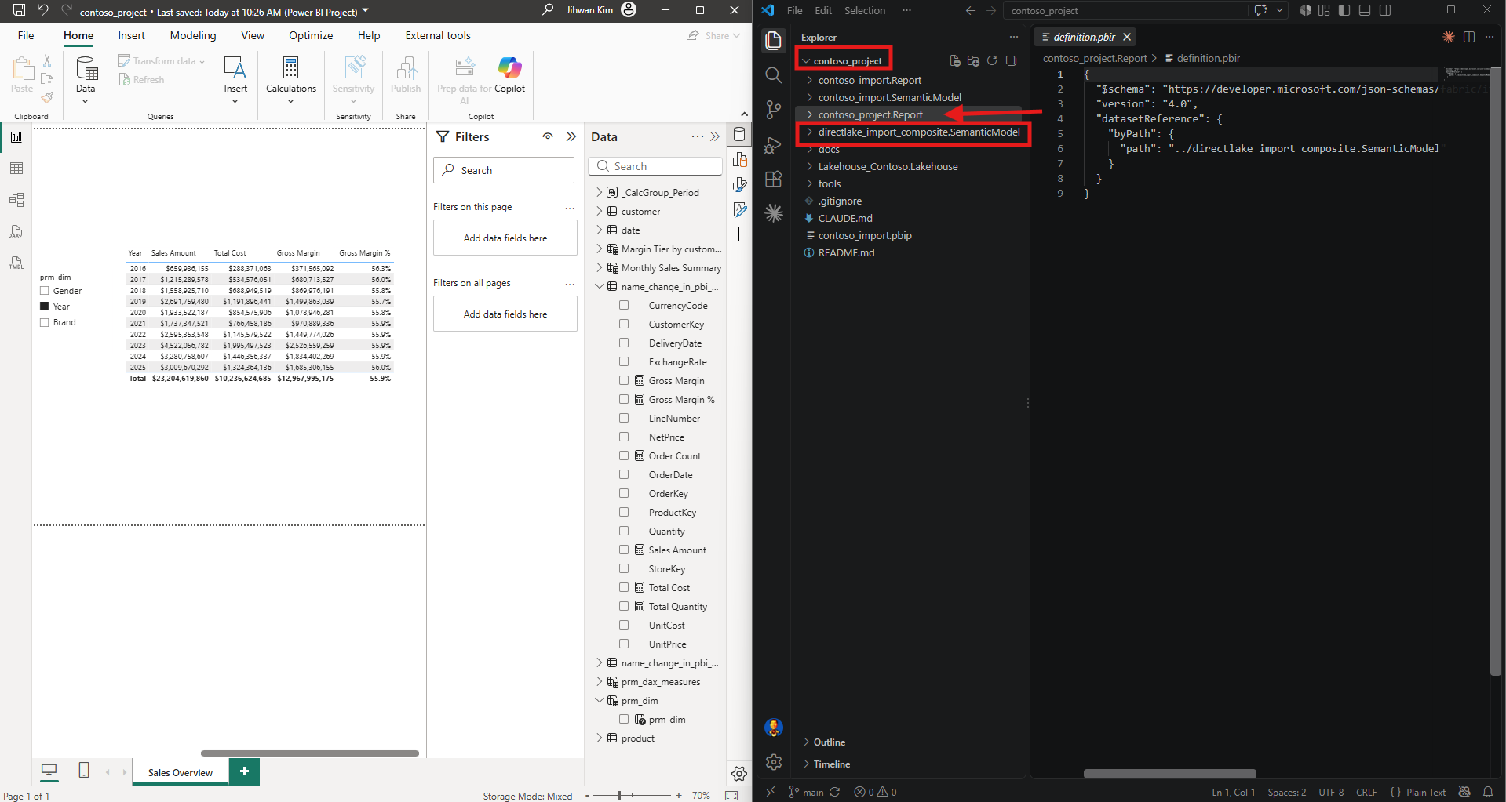Open CLAUDE.md file in Explorer

tap(845, 218)
